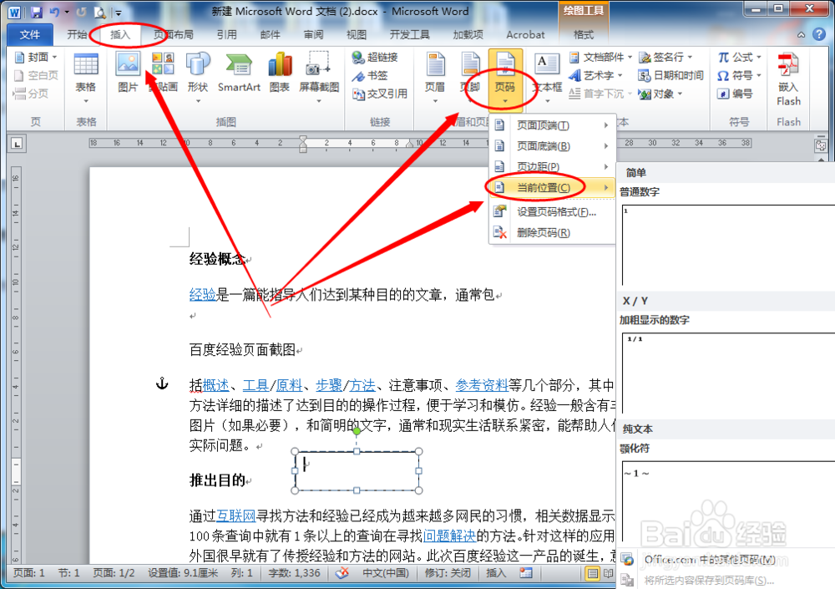This screenshot has width=835, height=589.
Task: Toggle track changes status indicator
Action: click(448, 573)
